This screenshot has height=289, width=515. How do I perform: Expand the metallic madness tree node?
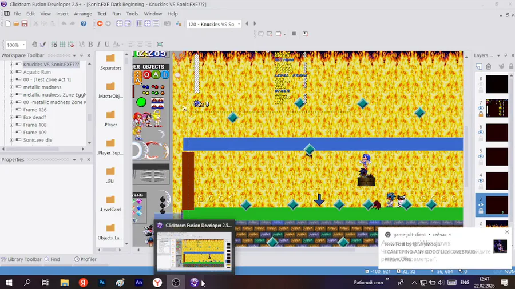pos(11,87)
